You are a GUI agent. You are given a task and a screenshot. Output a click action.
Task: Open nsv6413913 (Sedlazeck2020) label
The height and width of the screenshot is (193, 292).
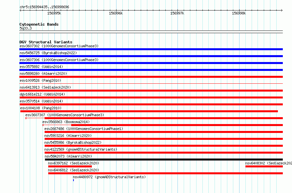45,87
